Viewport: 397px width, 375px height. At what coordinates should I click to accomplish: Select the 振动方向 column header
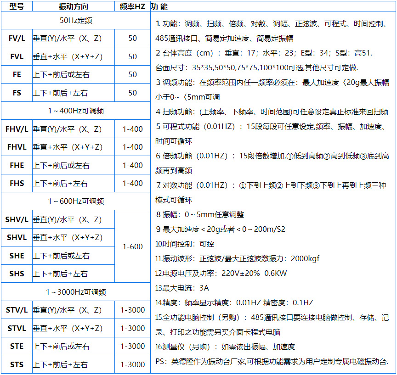point(73,6)
